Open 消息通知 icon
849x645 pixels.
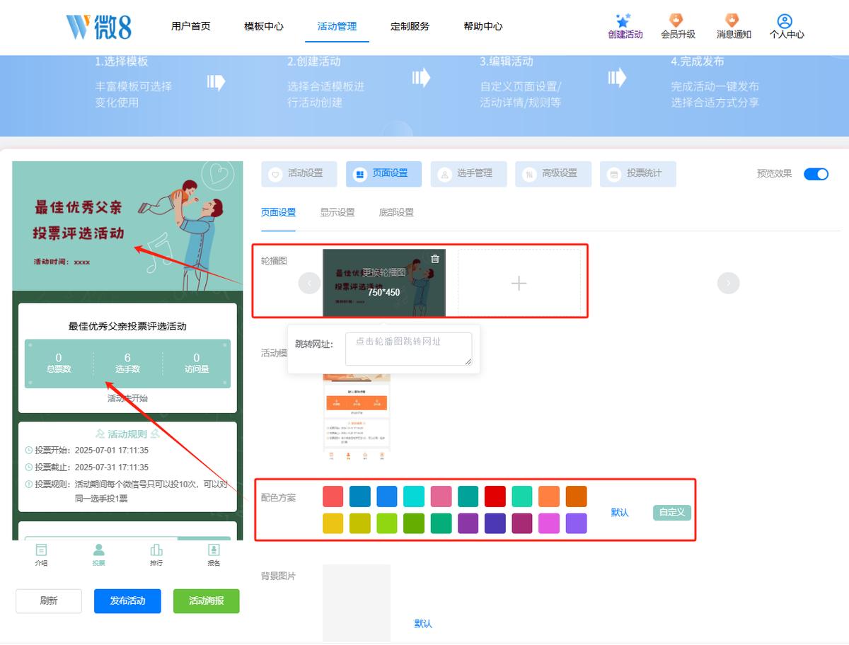[x=732, y=21]
